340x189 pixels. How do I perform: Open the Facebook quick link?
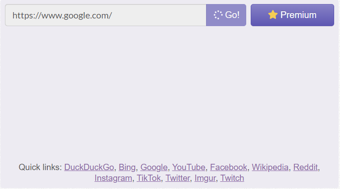228,167
